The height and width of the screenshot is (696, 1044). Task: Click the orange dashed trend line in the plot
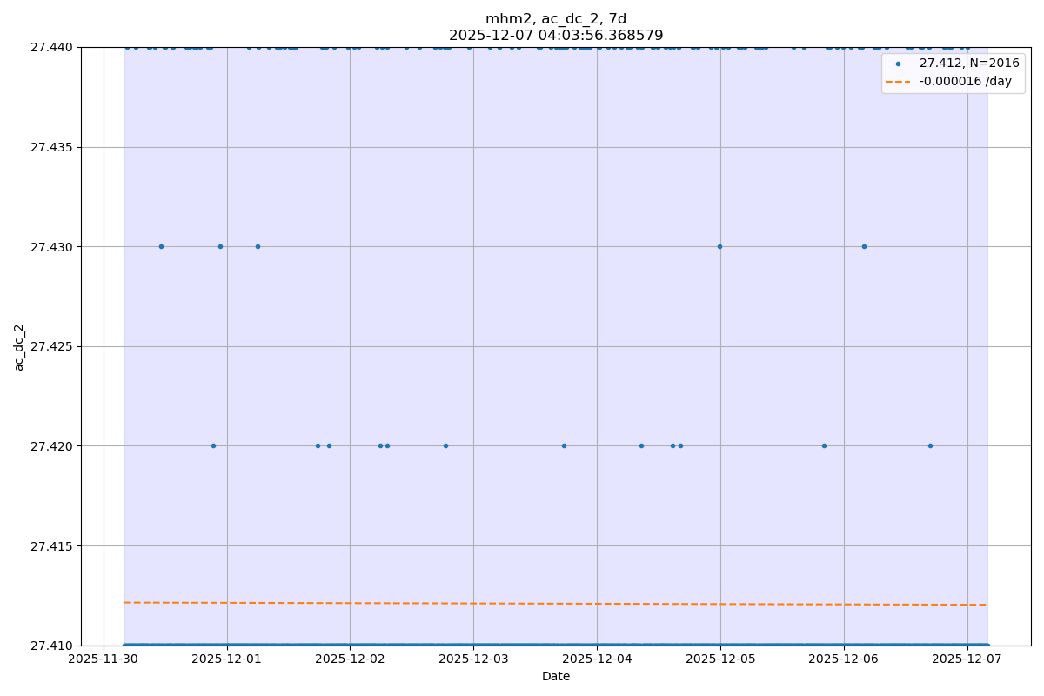tap(557, 603)
